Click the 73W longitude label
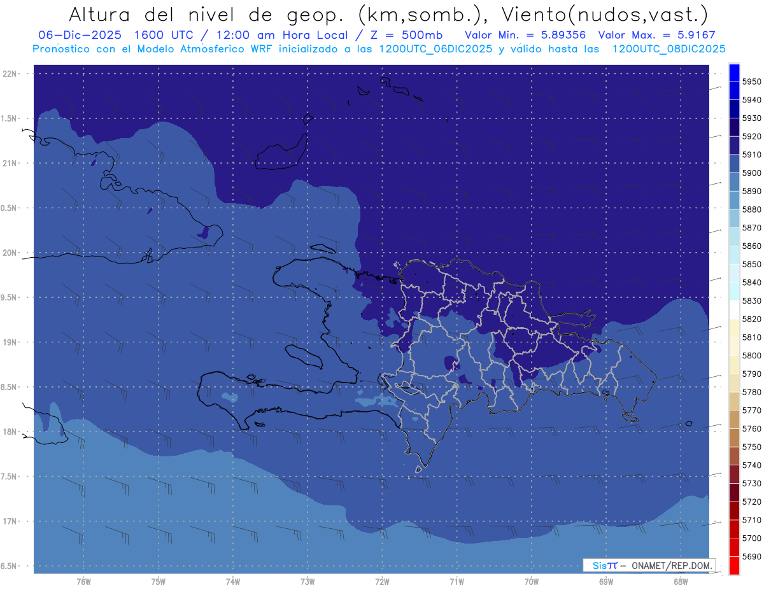This screenshot has width=764, height=590. pyautogui.click(x=308, y=582)
